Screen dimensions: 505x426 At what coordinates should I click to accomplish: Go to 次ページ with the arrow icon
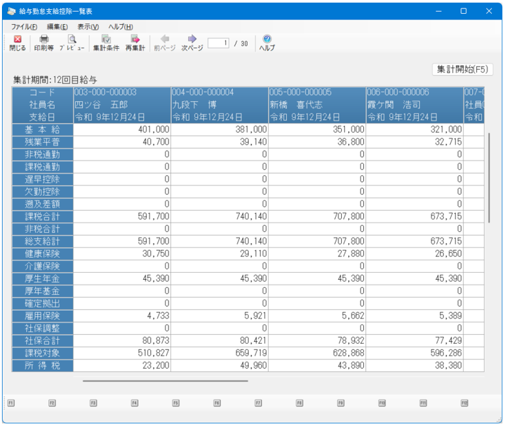(192, 43)
